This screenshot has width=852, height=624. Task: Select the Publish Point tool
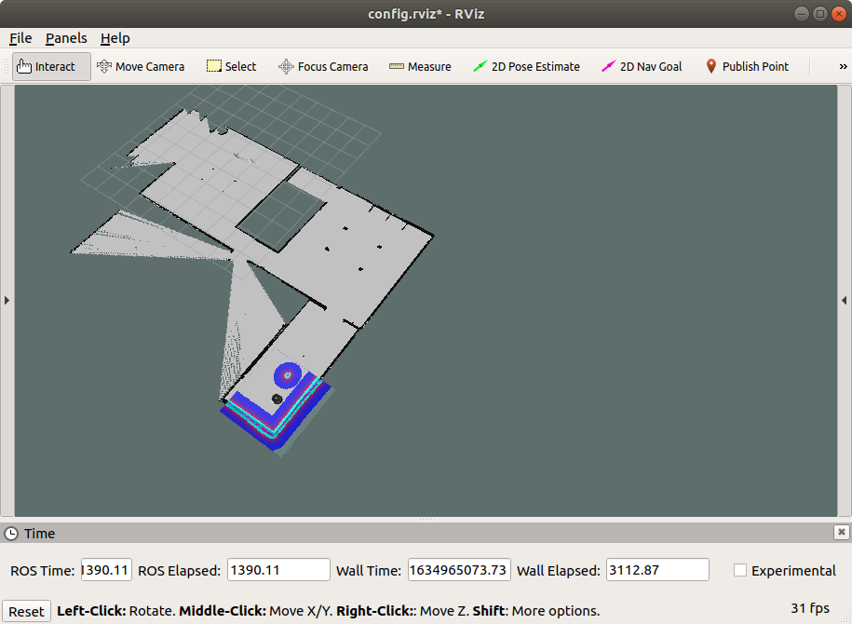click(747, 66)
